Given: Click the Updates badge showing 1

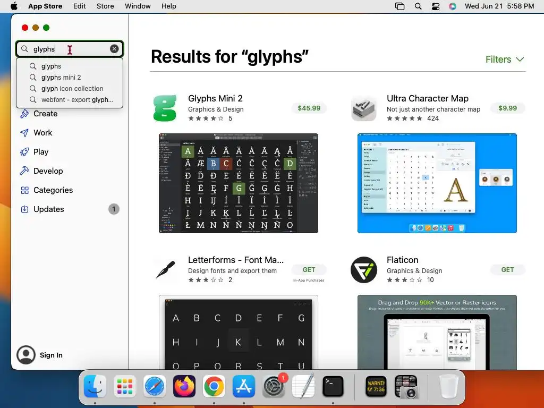Looking at the screenshot, I should (x=114, y=209).
